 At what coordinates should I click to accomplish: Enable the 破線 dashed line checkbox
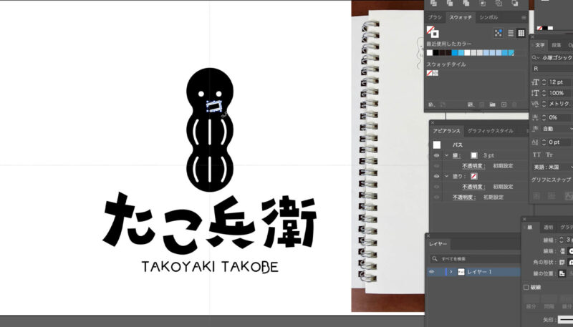tap(526, 287)
